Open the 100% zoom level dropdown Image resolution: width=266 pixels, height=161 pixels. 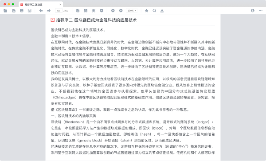(132, 11)
